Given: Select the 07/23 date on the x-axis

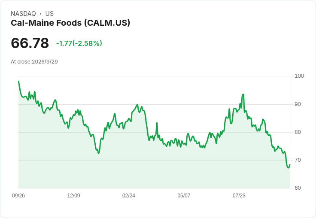Looking at the screenshot, I should [x=239, y=195].
